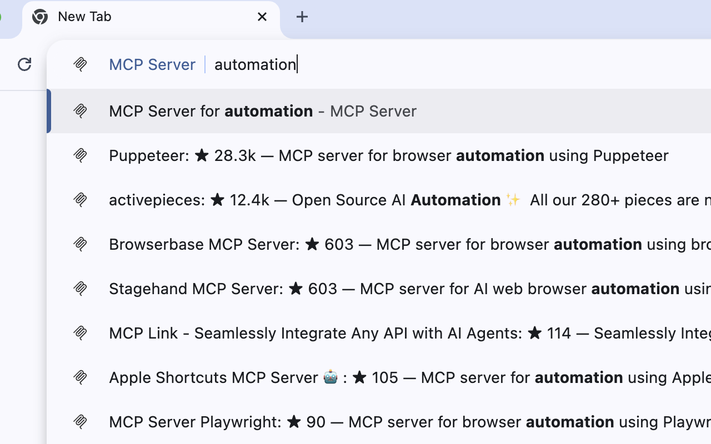Click the reload page icon

24,64
